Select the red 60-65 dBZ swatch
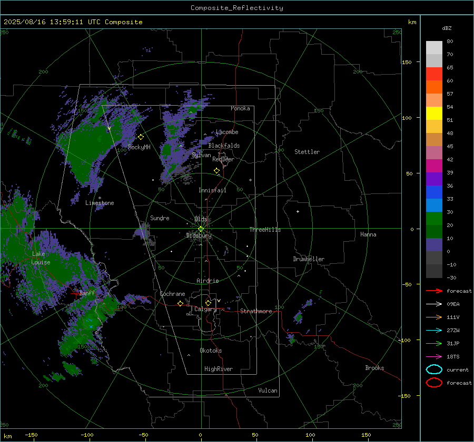 (x=434, y=74)
